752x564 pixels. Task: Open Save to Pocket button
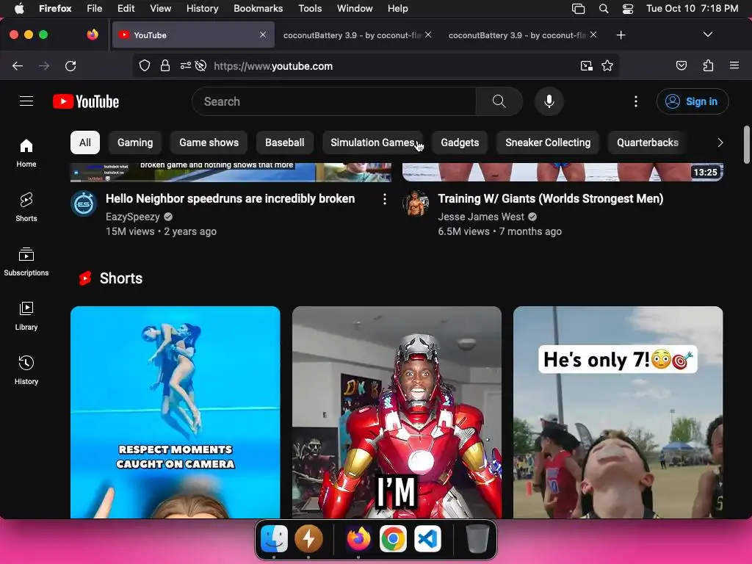pos(681,65)
